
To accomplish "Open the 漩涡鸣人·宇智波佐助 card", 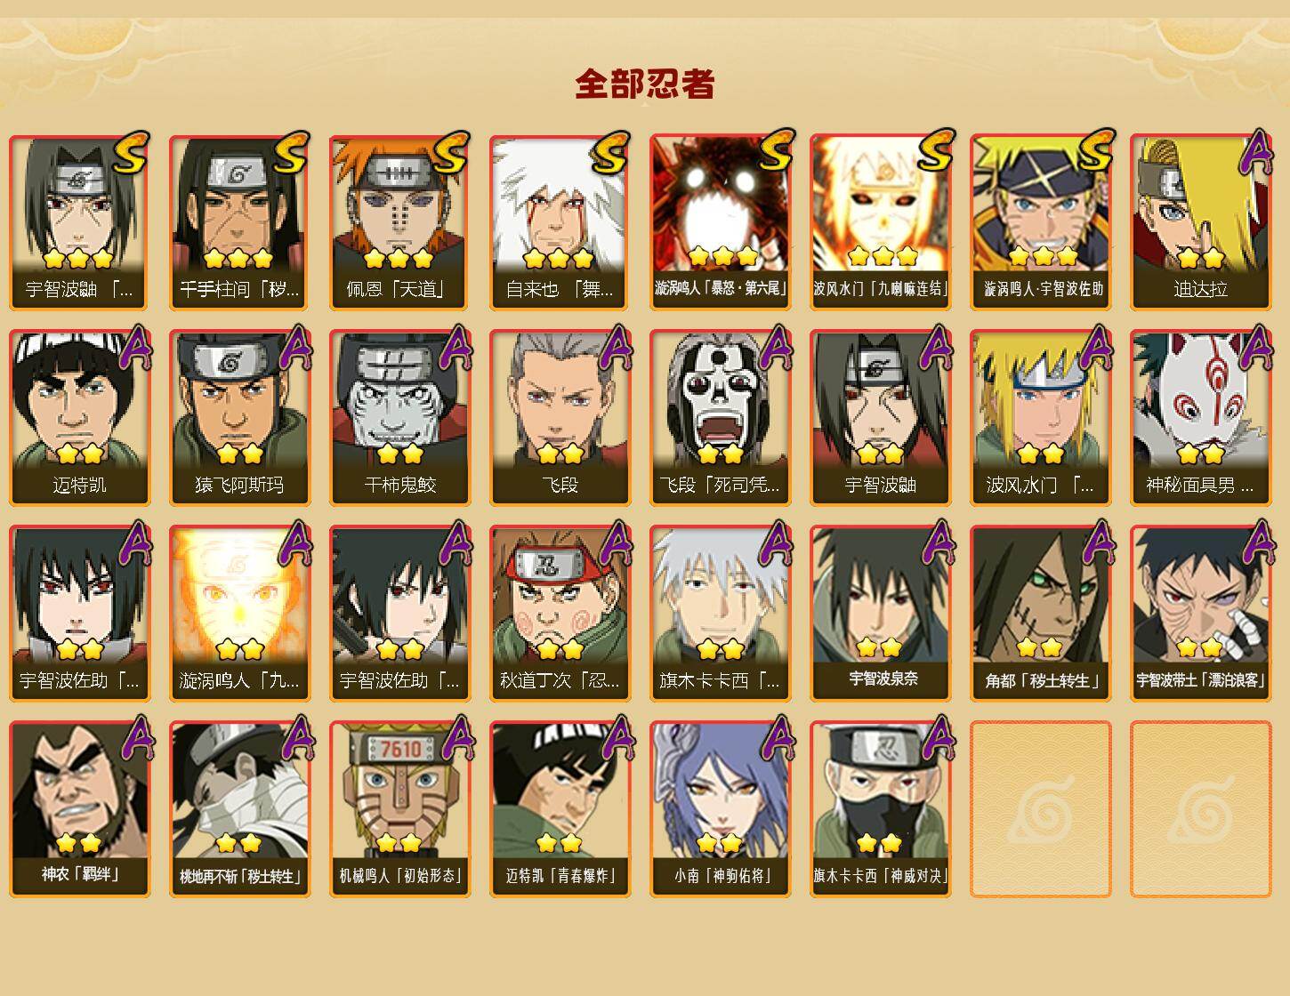I will click(1040, 222).
